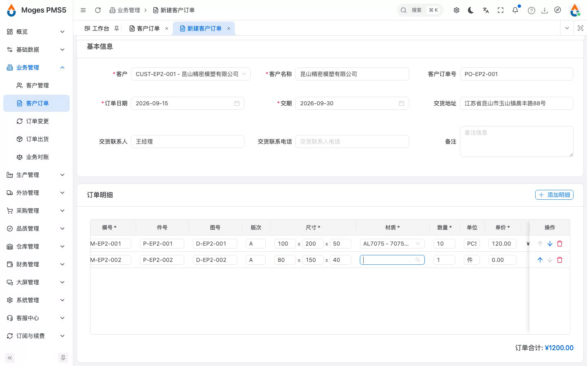Open the user avatar menu

click(x=575, y=10)
